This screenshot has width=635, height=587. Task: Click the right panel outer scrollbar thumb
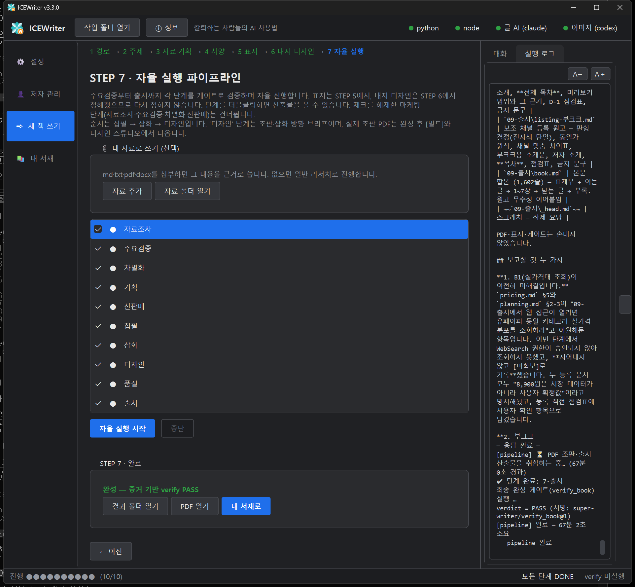pyautogui.click(x=625, y=304)
